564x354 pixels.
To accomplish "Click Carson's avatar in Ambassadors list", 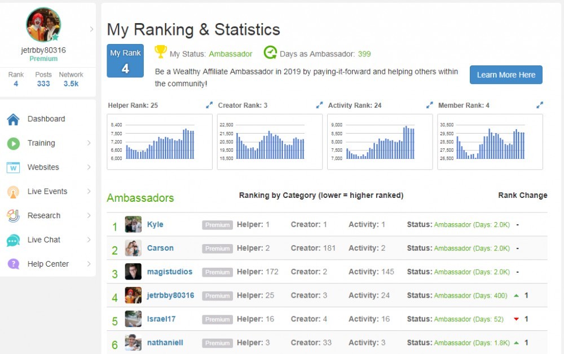I will (x=133, y=248).
